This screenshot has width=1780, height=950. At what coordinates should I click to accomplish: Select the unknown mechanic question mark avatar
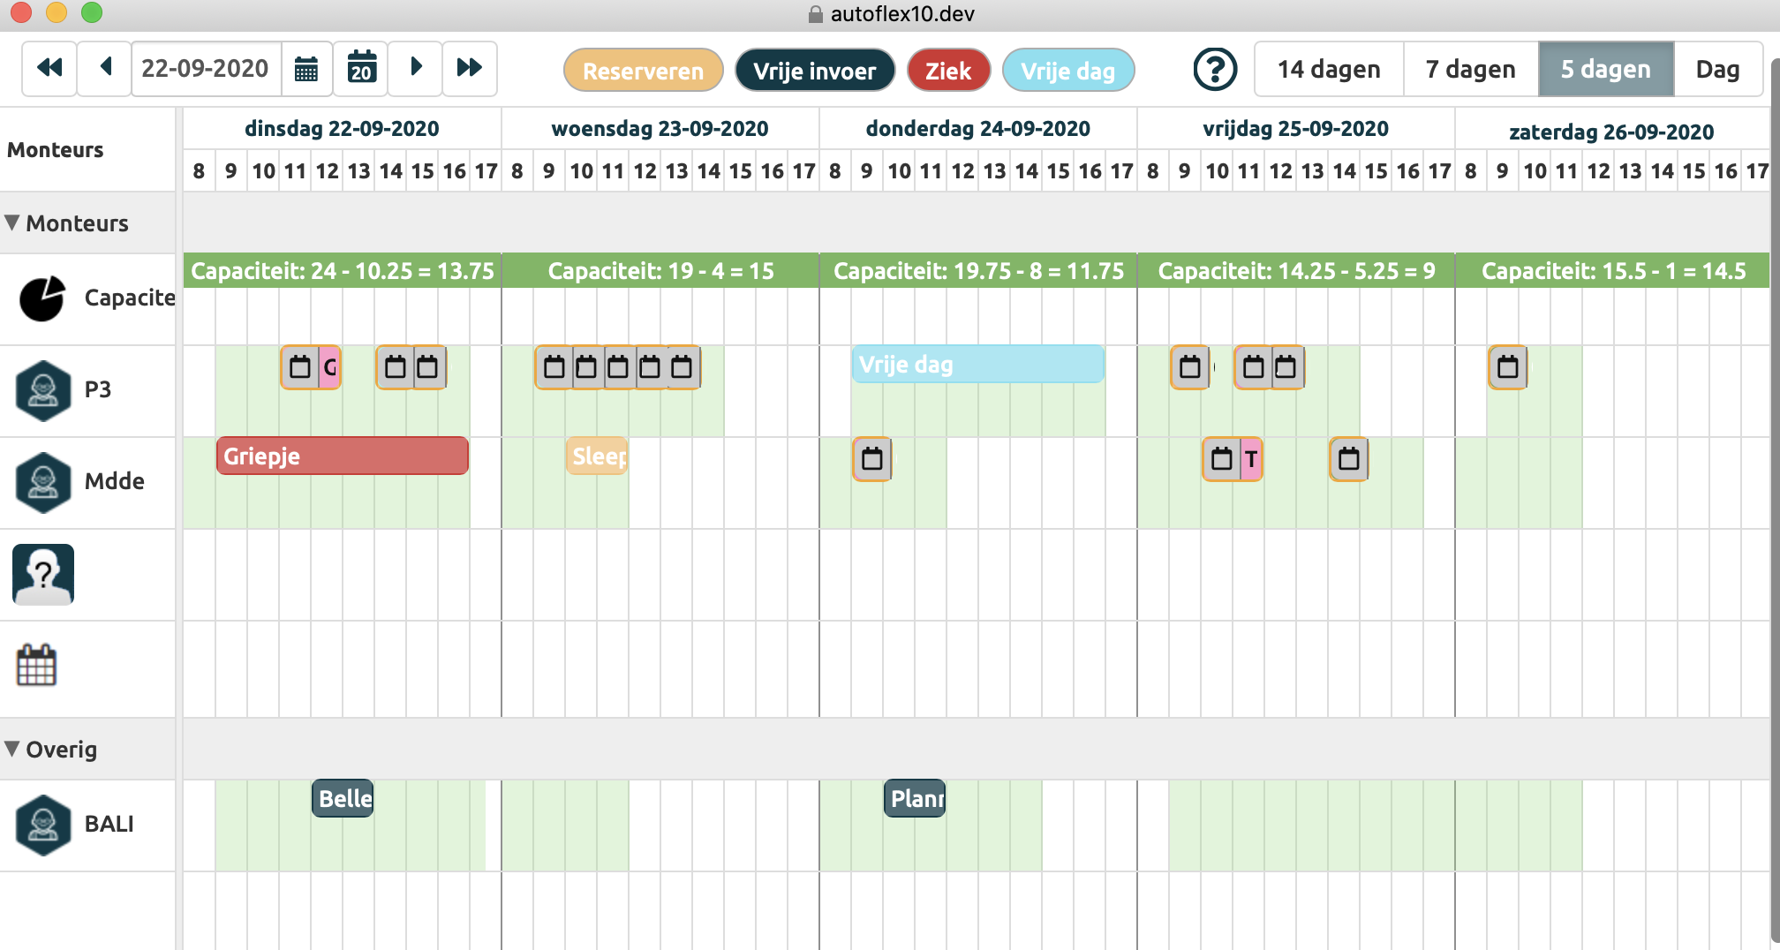click(43, 575)
